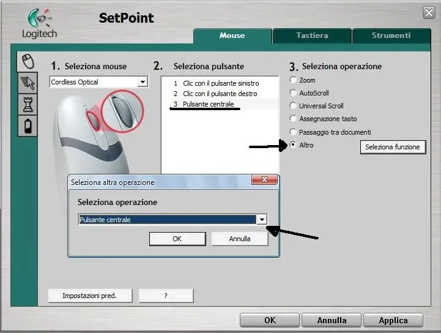Click the Applica button
The width and height of the screenshot is (441, 333).
point(393,320)
